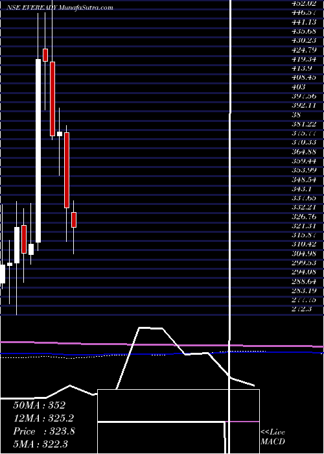The width and height of the screenshot is (324, 454).
Task: Click the 424.79 price axis label
Action: (x=305, y=50)
